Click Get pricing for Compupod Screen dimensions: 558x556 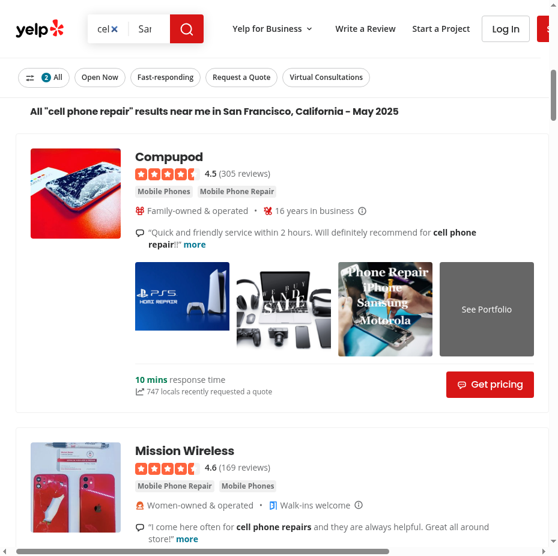pyautogui.click(x=490, y=385)
